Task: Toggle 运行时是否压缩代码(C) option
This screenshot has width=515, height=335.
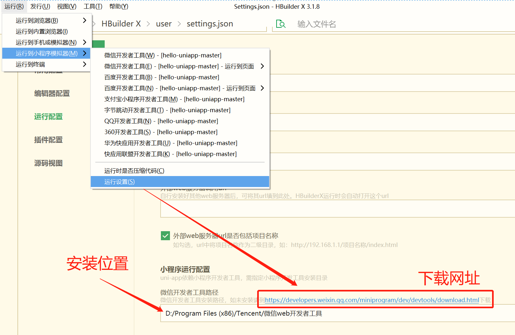Action: (x=180, y=171)
